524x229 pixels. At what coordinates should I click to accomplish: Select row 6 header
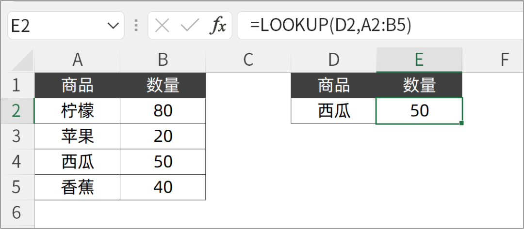(x=17, y=213)
